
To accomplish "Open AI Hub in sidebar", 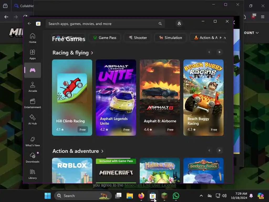I will click(32, 120).
